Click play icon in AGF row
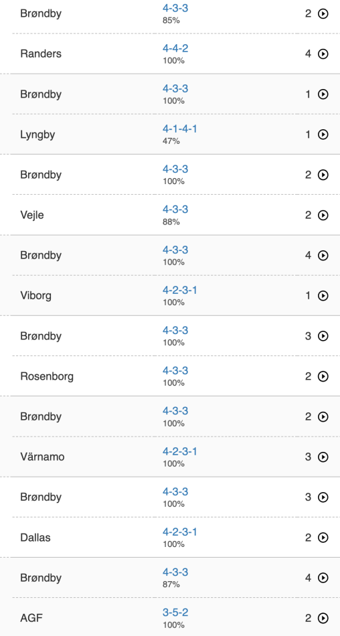Image resolution: width=340 pixels, height=636 pixels. tap(323, 619)
